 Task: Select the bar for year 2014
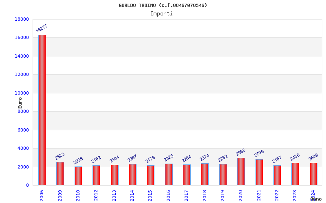tap(133, 175)
